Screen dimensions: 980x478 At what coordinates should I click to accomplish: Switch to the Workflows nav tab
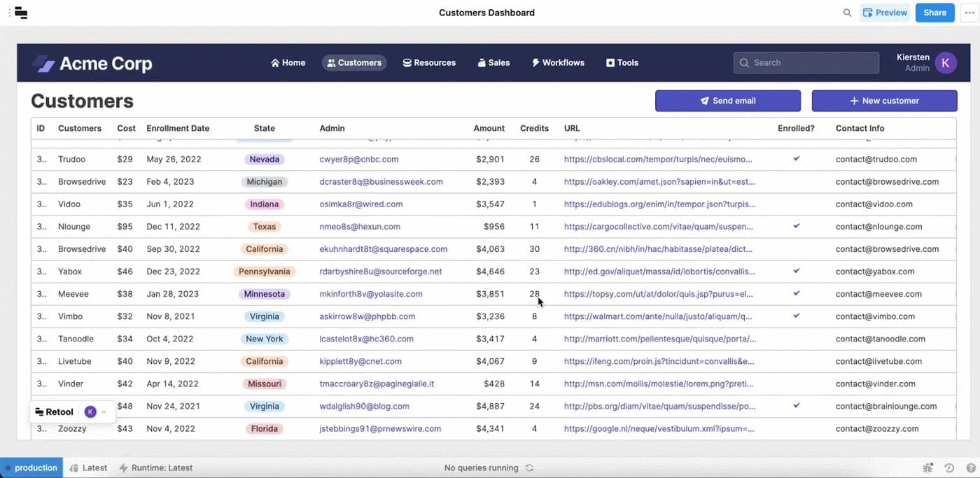(558, 63)
